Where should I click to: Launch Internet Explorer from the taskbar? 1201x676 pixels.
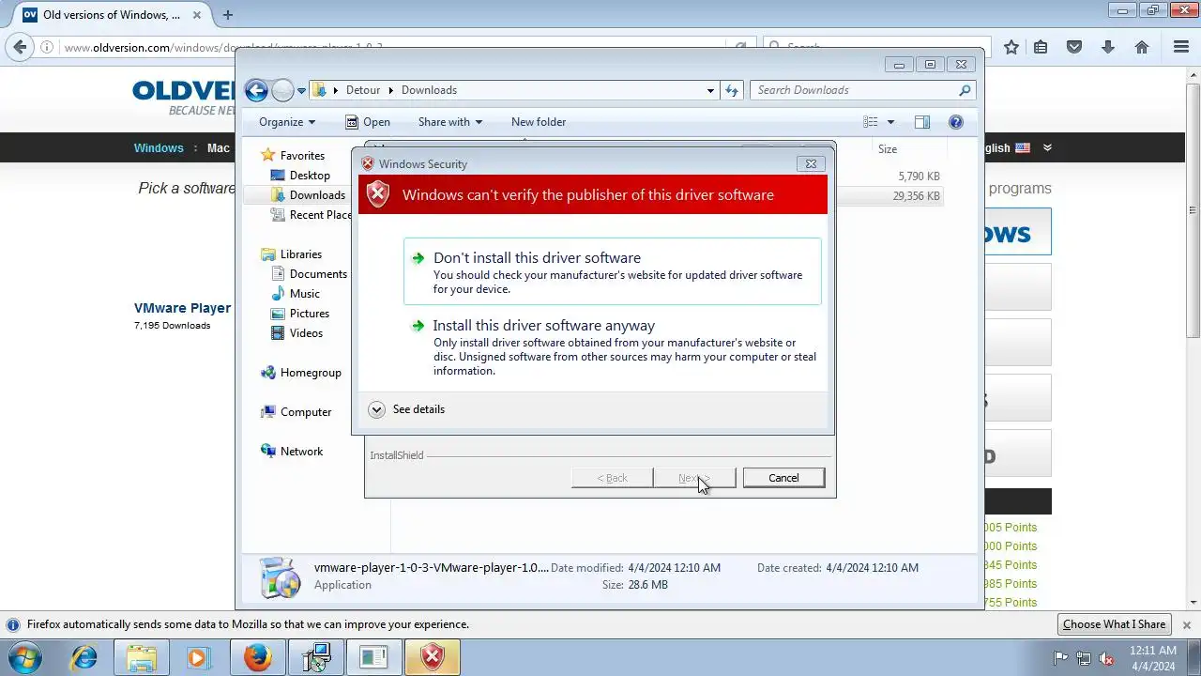click(x=84, y=658)
